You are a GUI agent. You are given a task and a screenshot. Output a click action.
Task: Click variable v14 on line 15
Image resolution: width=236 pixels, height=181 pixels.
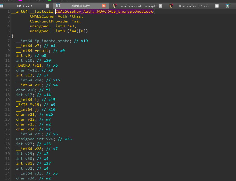(38, 80)
